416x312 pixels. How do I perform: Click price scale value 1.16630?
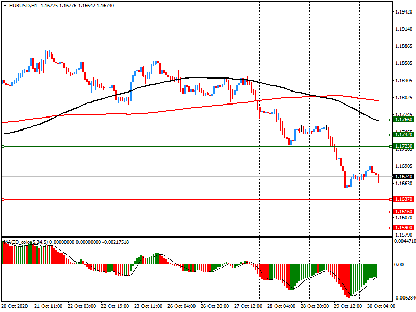(x=404, y=184)
